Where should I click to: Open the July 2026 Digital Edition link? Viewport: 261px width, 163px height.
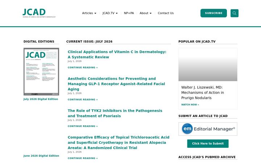41,99
